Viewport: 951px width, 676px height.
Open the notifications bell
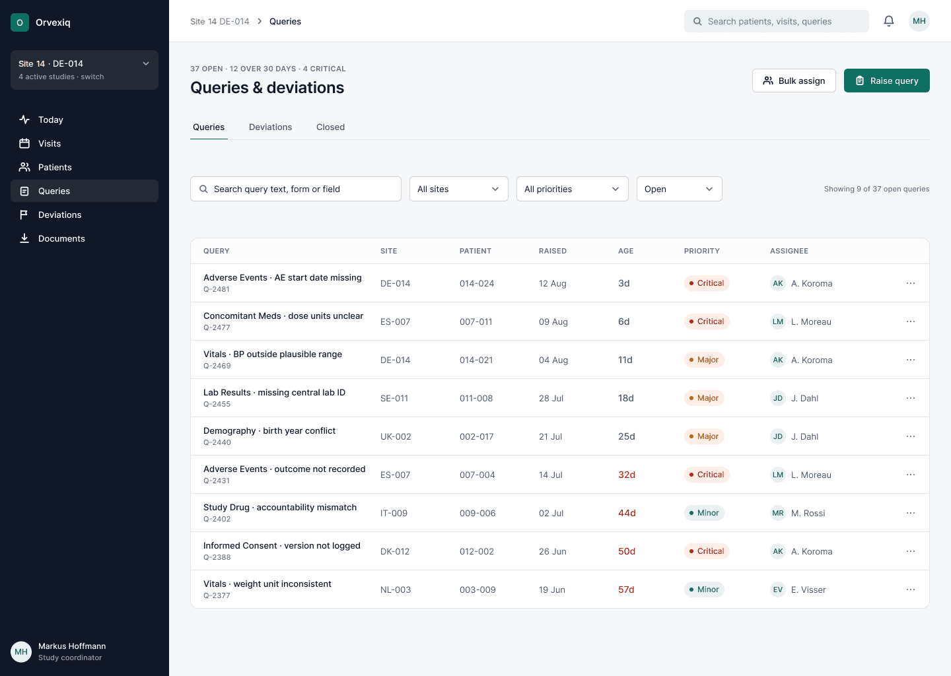coord(889,21)
